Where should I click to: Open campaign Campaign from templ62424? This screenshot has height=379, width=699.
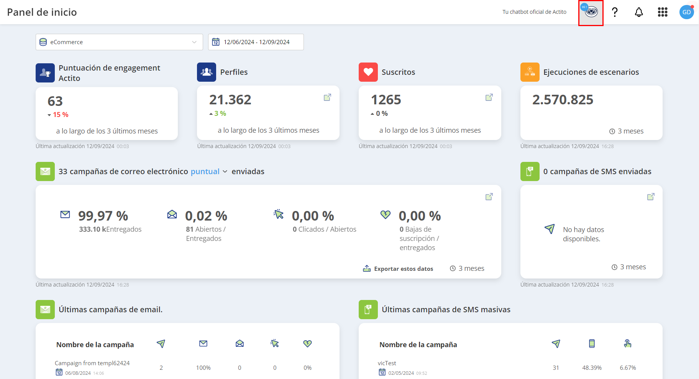coord(92,363)
